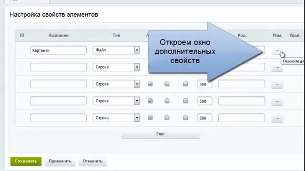Screen dimensions: 305x171
Task: Expand the Строка type dropdown in the third row
Action: coord(116,84)
